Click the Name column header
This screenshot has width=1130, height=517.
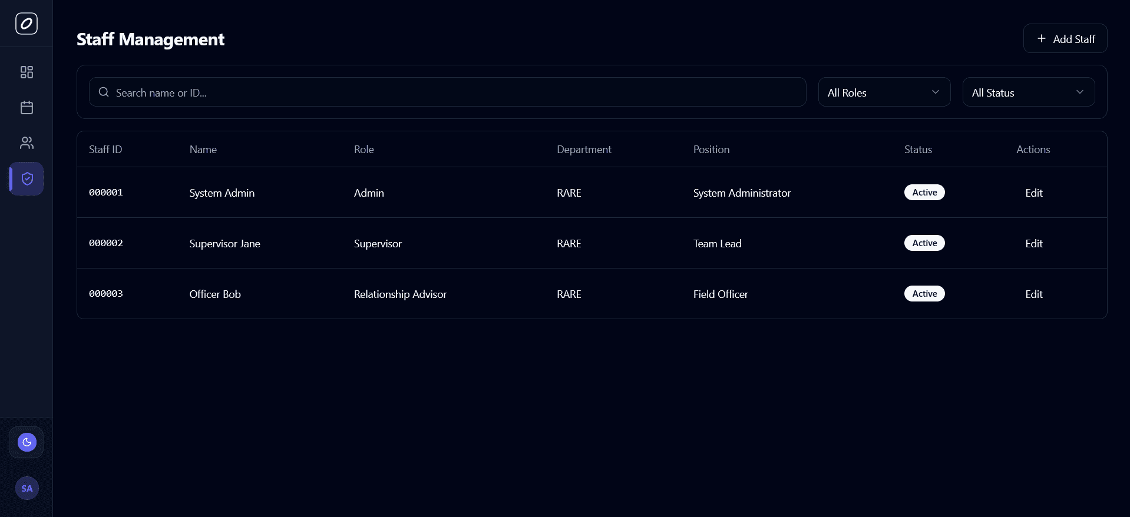click(203, 150)
